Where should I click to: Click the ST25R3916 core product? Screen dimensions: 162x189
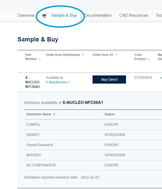143,77
